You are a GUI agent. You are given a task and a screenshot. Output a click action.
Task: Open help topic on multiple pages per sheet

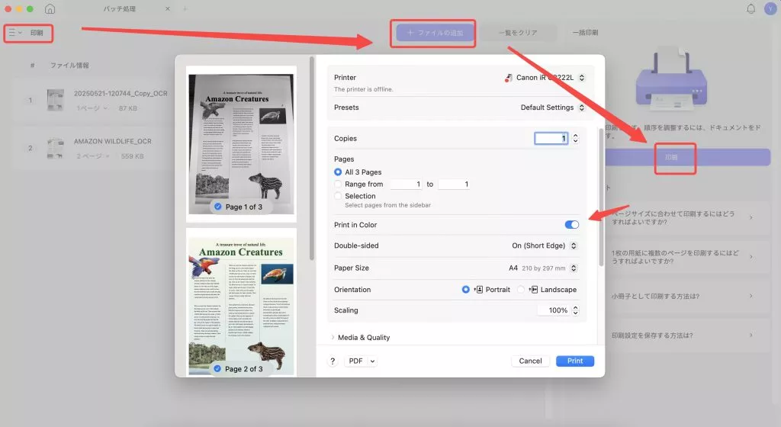point(683,257)
